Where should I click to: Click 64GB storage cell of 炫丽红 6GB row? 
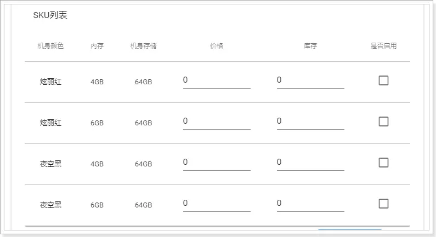click(x=144, y=123)
